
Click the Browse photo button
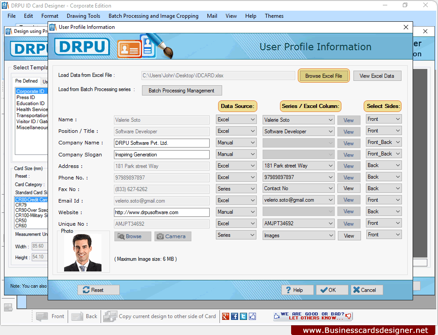click(133, 236)
